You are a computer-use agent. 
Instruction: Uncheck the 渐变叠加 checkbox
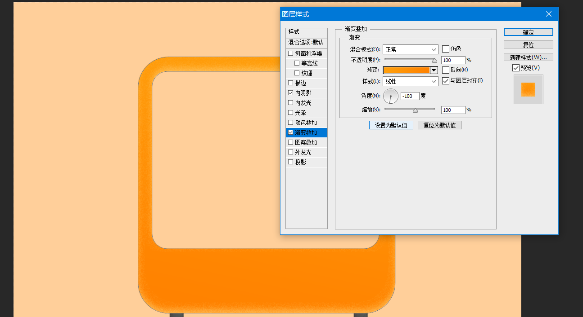(x=290, y=132)
